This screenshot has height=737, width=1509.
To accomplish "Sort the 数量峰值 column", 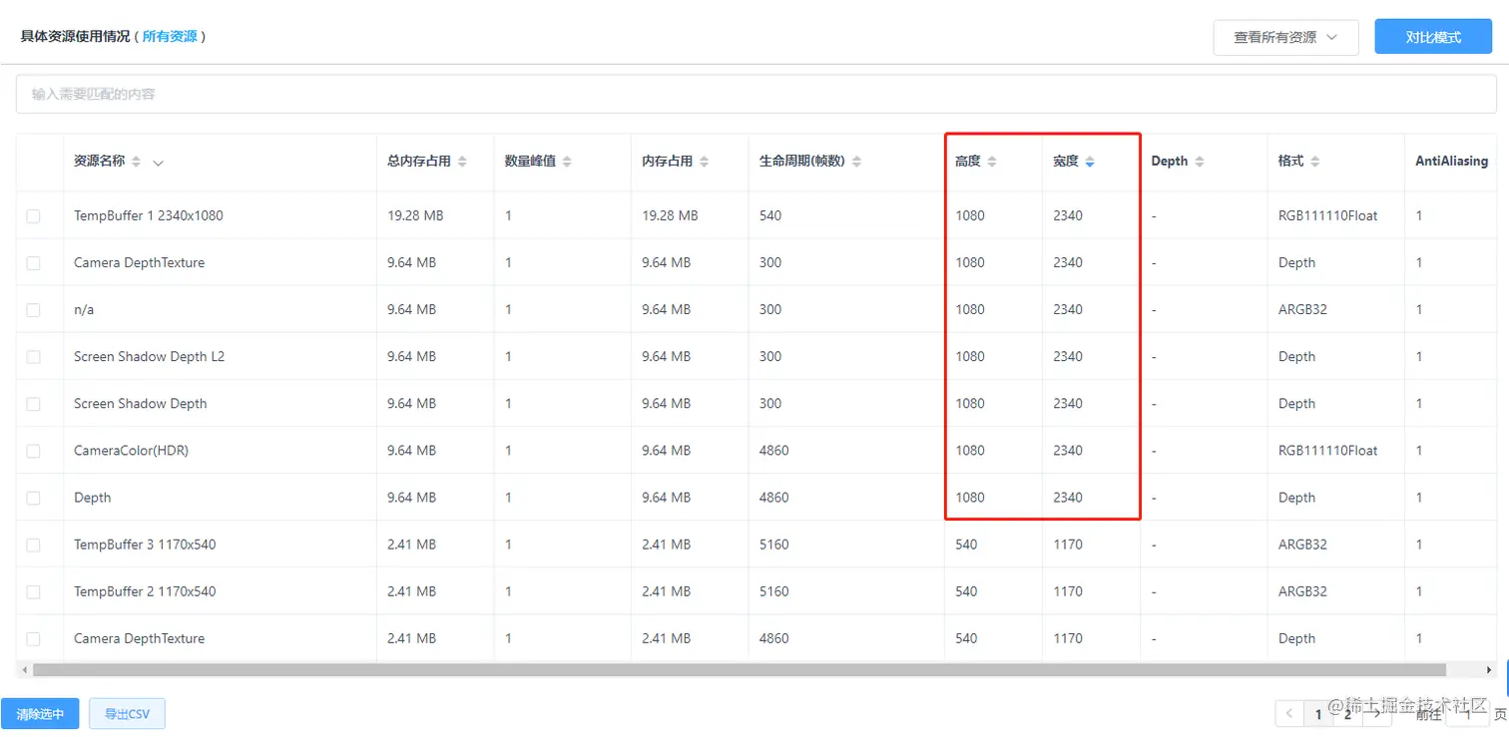I will coord(568,161).
